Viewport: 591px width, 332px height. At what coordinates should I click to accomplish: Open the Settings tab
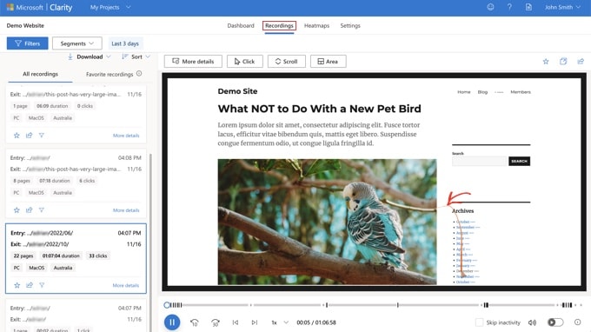coord(350,25)
